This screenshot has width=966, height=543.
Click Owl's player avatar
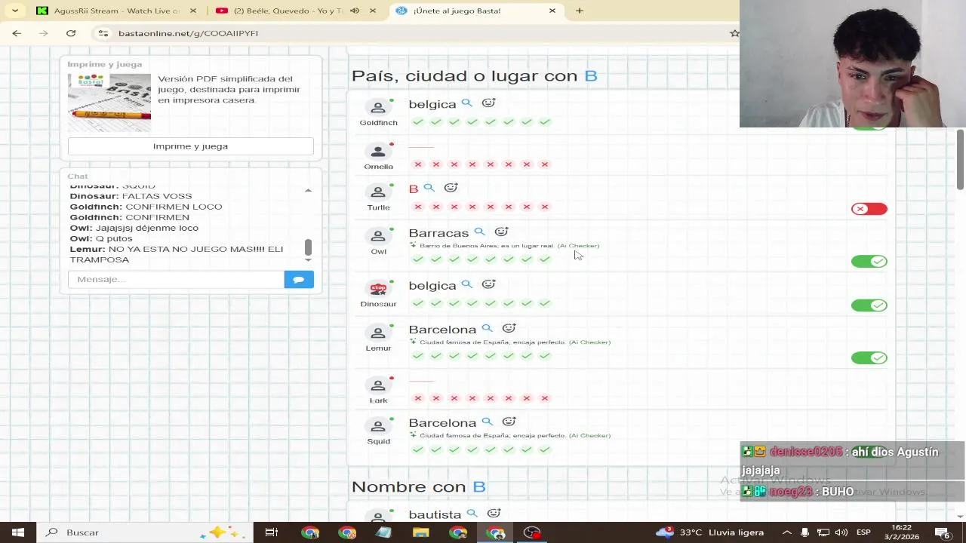point(378,236)
